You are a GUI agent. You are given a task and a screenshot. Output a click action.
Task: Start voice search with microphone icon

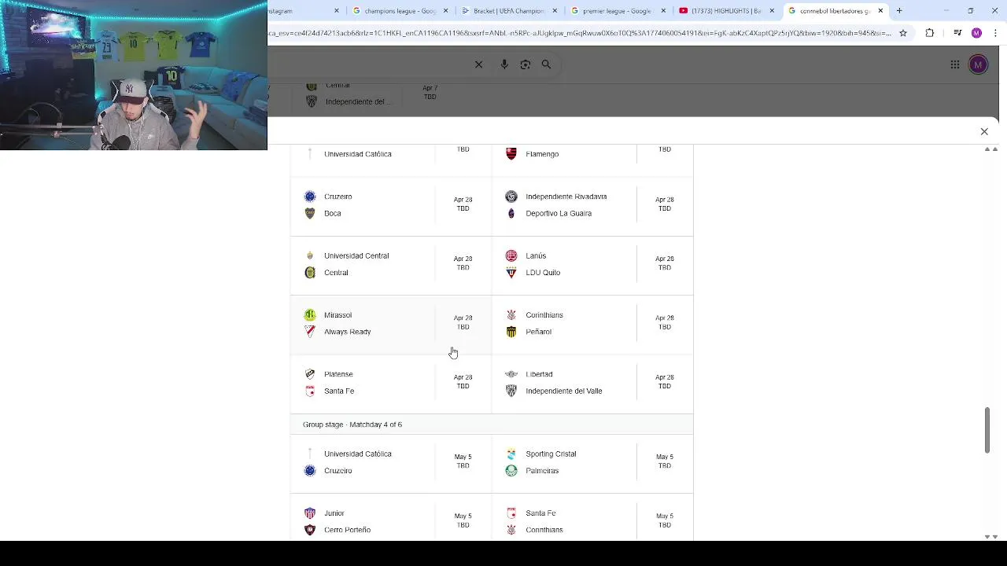tap(504, 64)
